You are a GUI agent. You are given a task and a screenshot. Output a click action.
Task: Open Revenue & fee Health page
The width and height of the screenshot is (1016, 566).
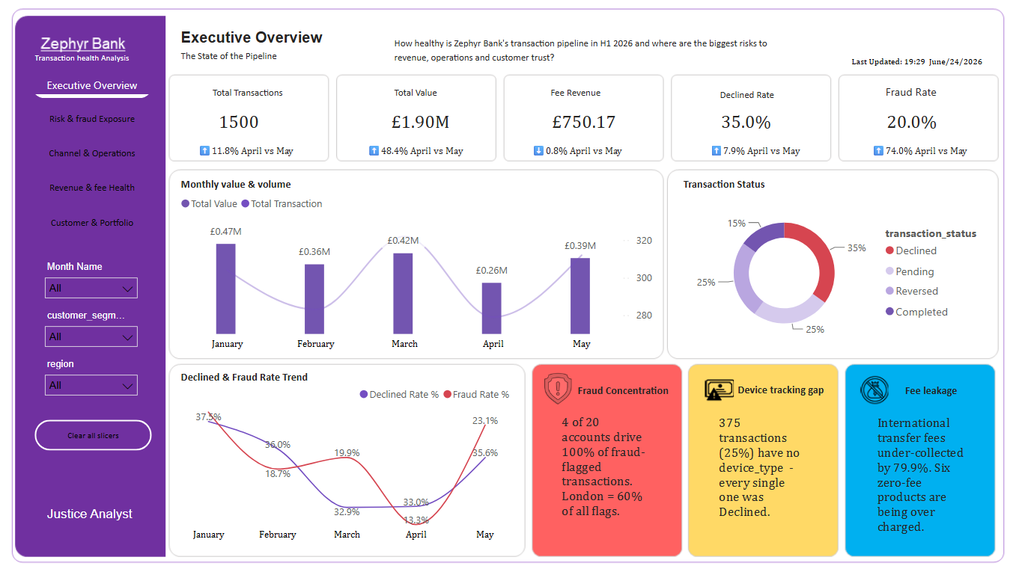pyautogui.click(x=92, y=188)
